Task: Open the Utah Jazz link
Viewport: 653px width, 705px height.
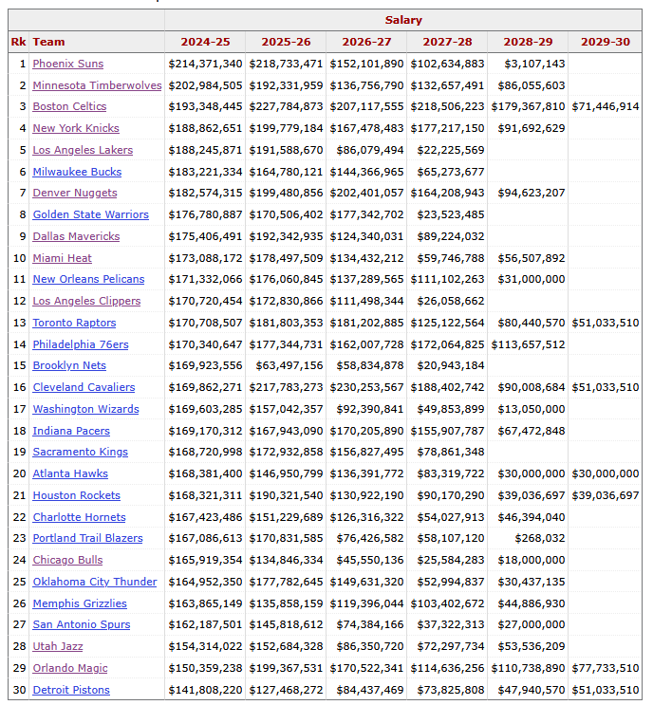Action: 58,646
